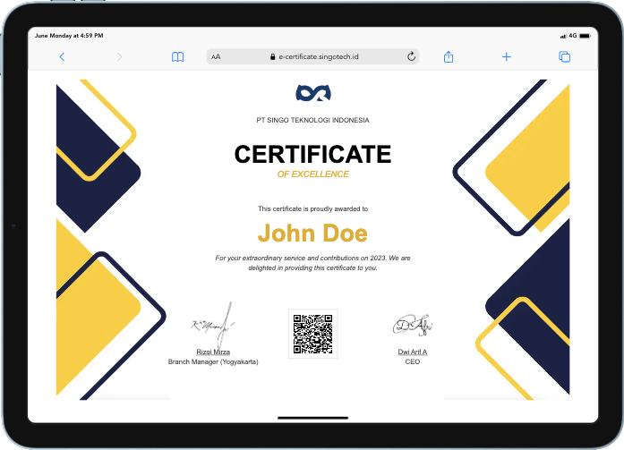Click the Dwi Arif A name link
Viewport: 624px width, 450px height.
coord(412,352)
